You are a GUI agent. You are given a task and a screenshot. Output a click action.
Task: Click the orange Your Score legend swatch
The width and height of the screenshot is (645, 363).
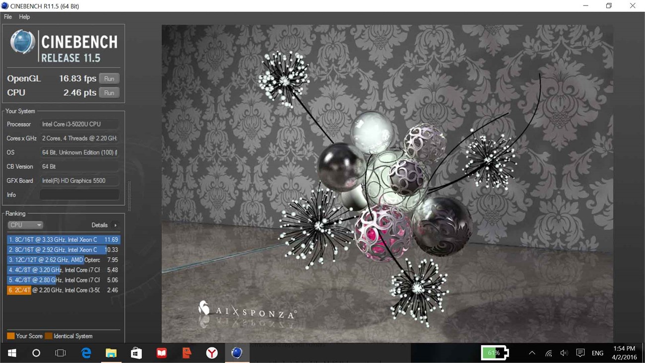[x=10, y=336]
